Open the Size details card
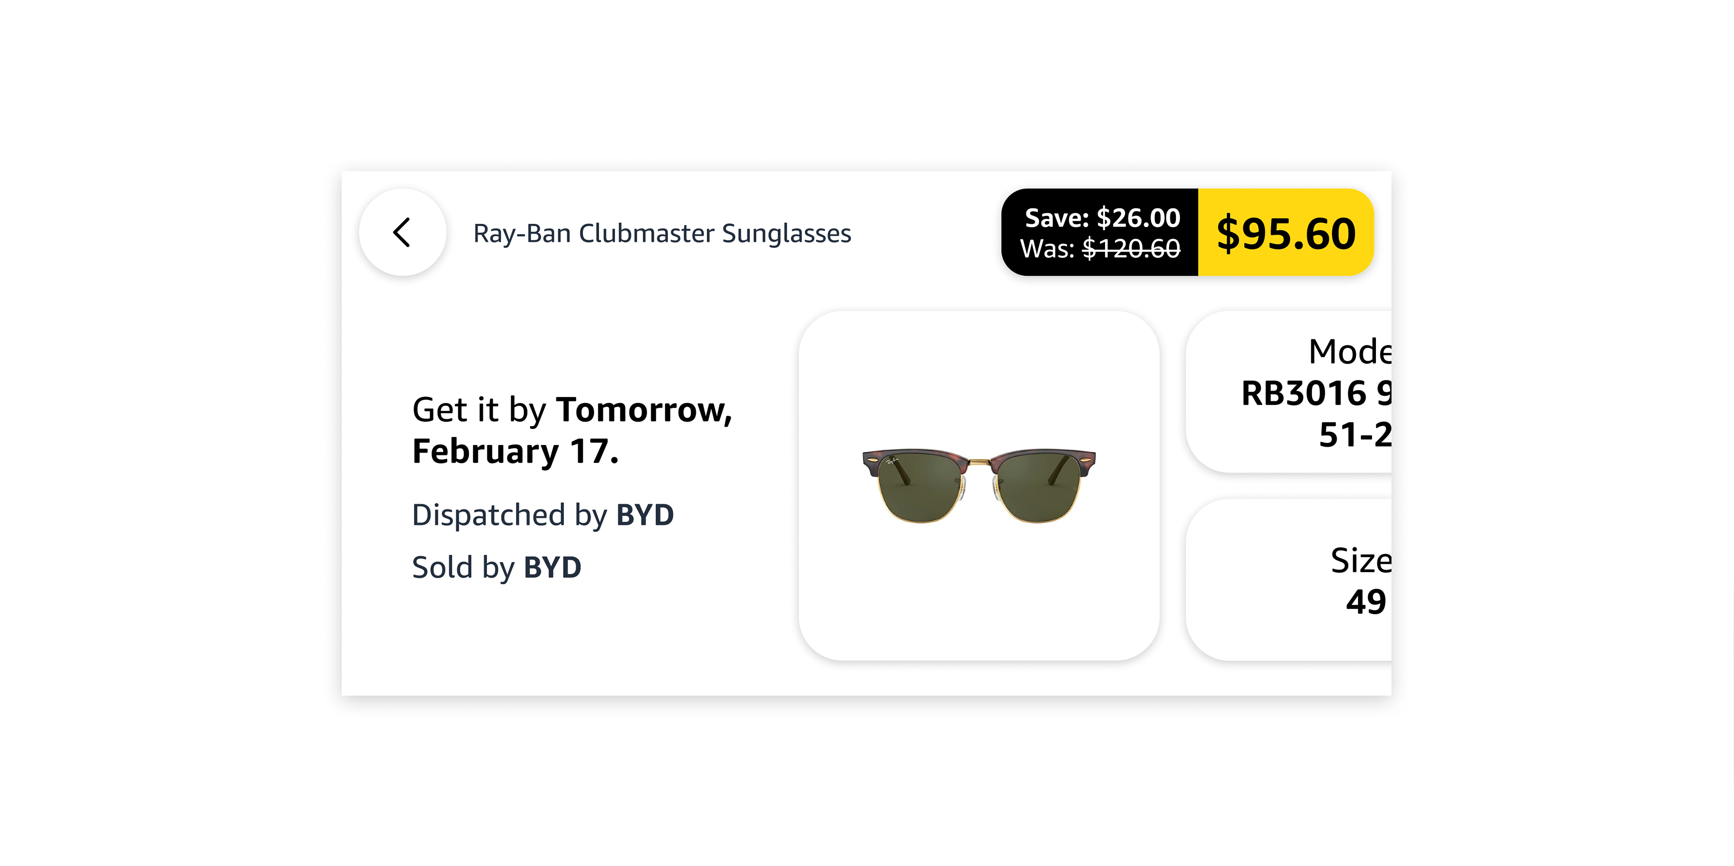This screenshot has height=866, width=1734. (x=1288, y=579)
